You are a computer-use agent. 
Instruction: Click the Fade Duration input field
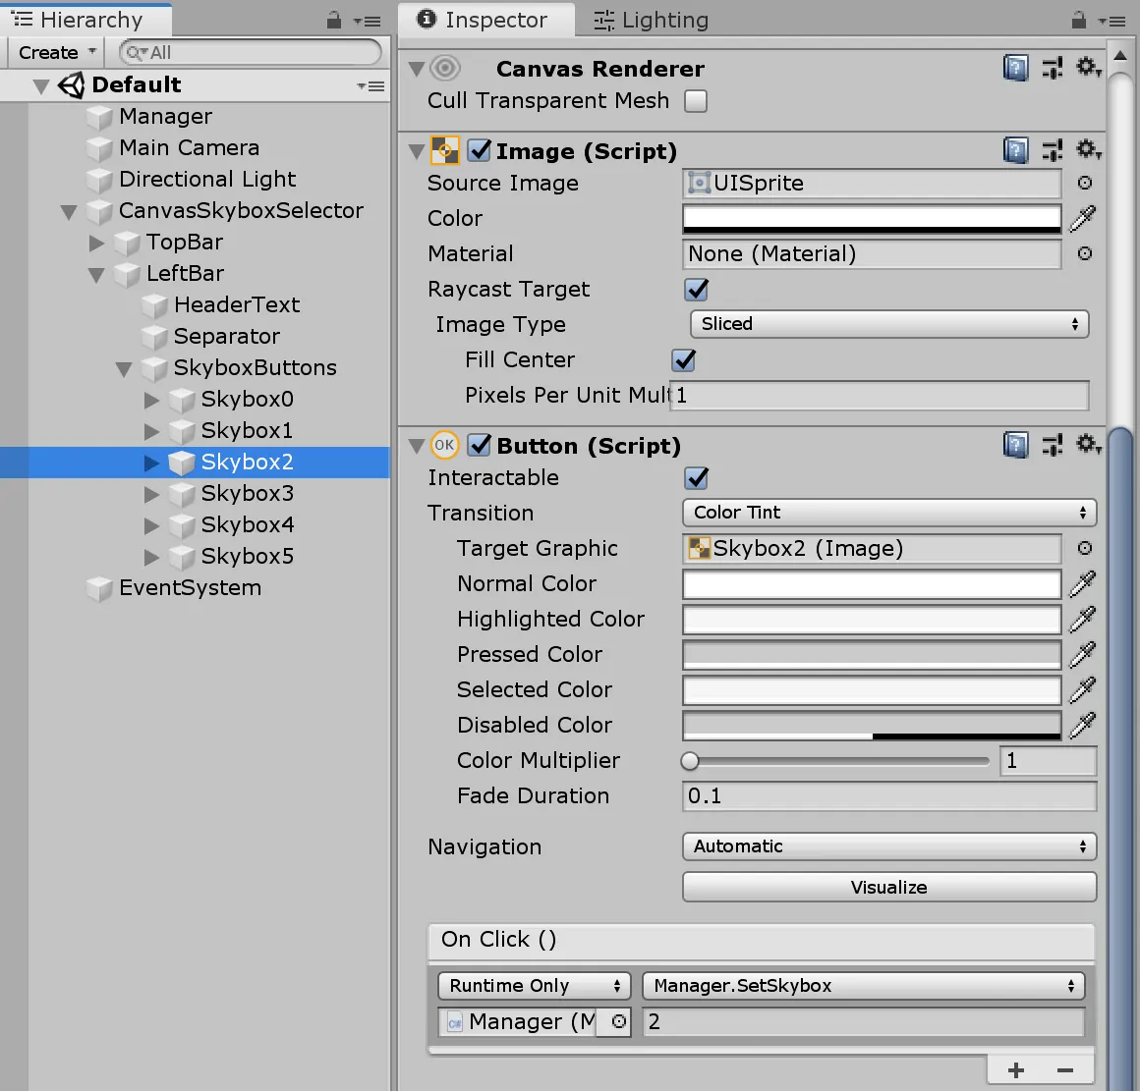(889, 796)
